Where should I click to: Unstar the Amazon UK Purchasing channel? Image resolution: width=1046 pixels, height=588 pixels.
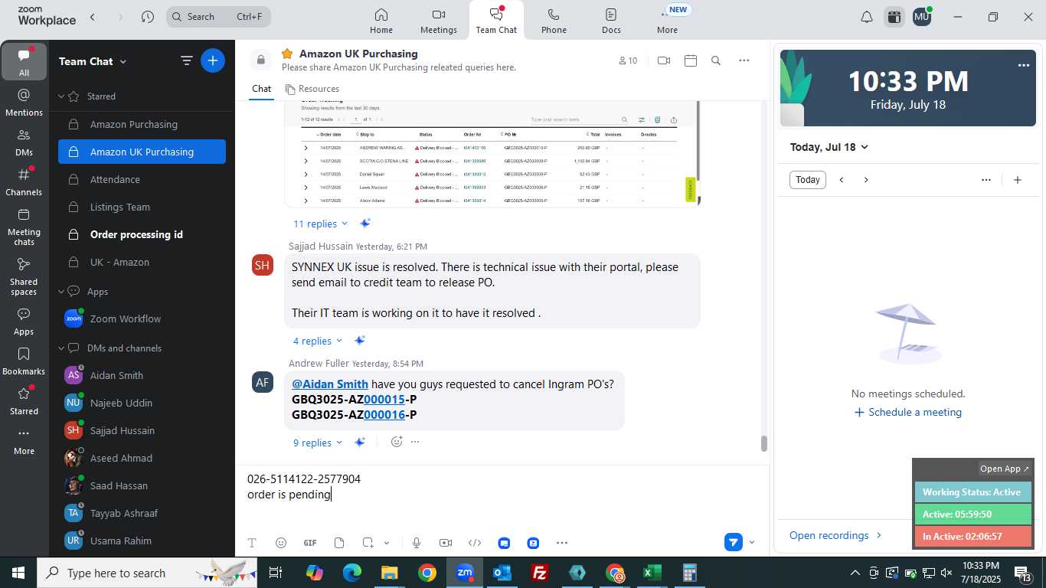287,54
